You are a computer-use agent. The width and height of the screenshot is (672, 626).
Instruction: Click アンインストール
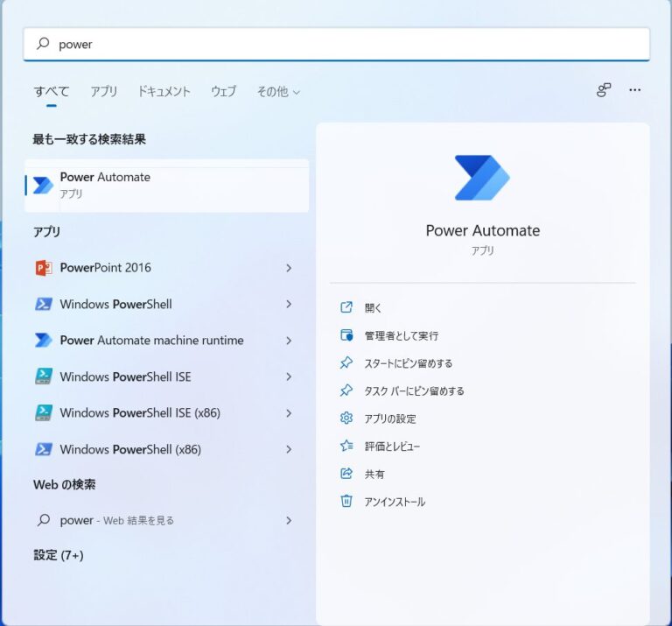[x=395, y=502]
